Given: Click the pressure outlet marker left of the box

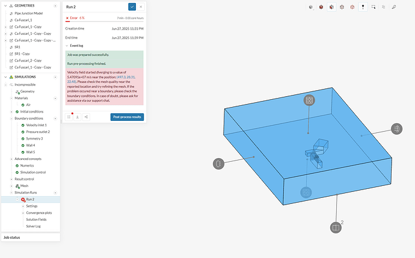Looking at the screenshot, I should pyautogui.click(x=218, y=164).
